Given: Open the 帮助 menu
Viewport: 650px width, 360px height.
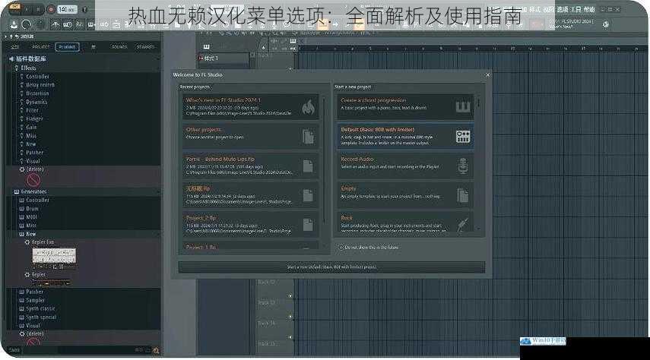Looking at the screenshot, I should tap(589, 9).
